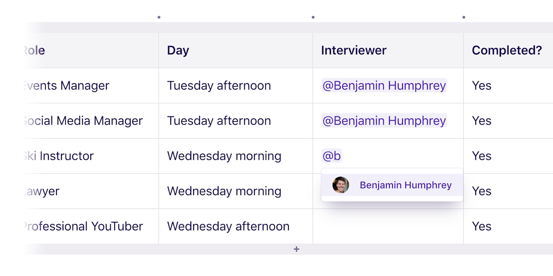Select the Completed? column header
Image resolution: width=553 pixels, height=276 pixels.
508,51
